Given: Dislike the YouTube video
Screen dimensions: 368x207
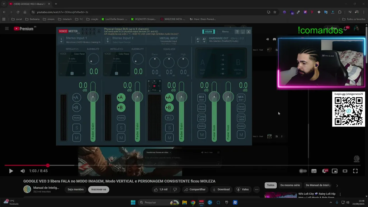Looking at the screenshot, I should pyautogui.click(x=175, y=189).
